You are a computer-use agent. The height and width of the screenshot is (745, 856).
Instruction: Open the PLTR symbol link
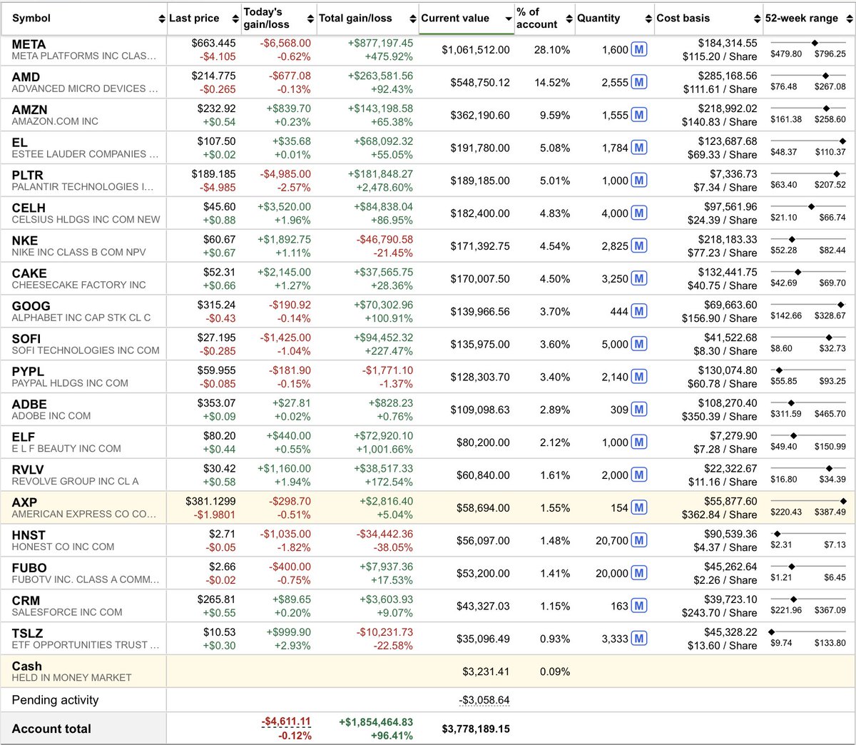27,176
